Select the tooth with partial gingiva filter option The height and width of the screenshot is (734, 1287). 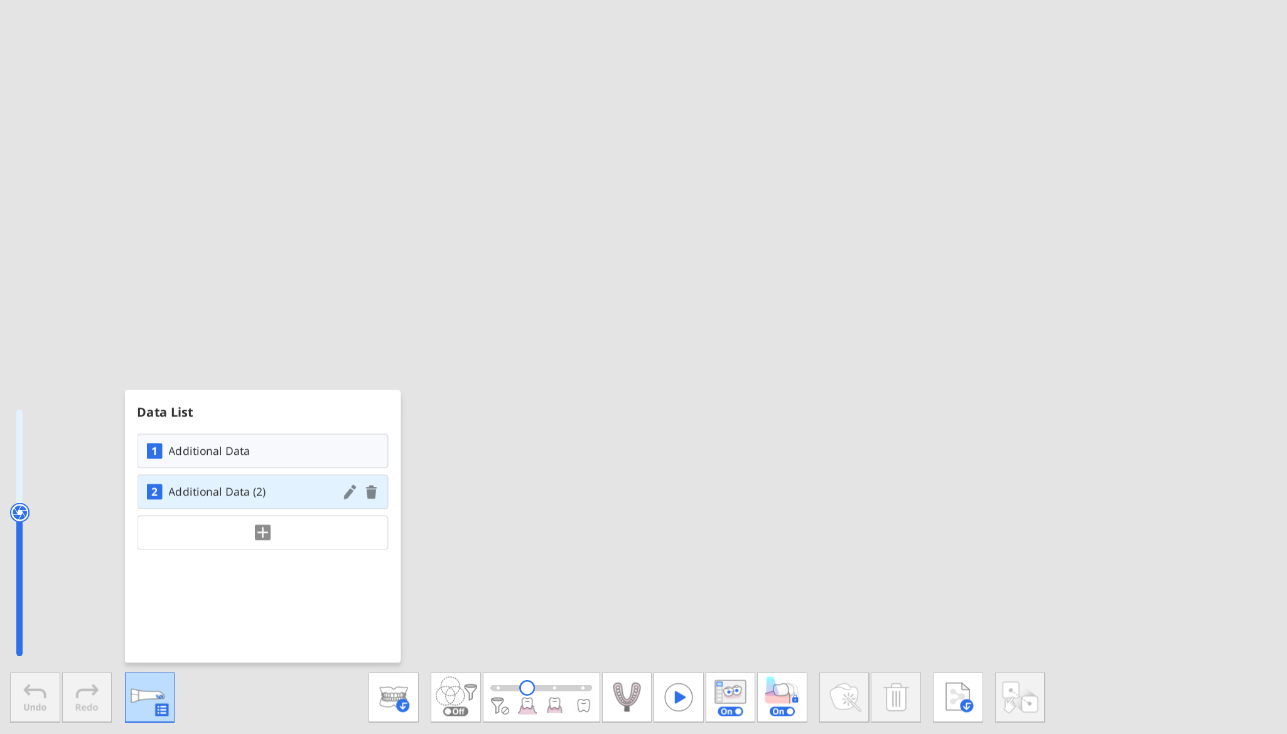click(x=555, y=706)
